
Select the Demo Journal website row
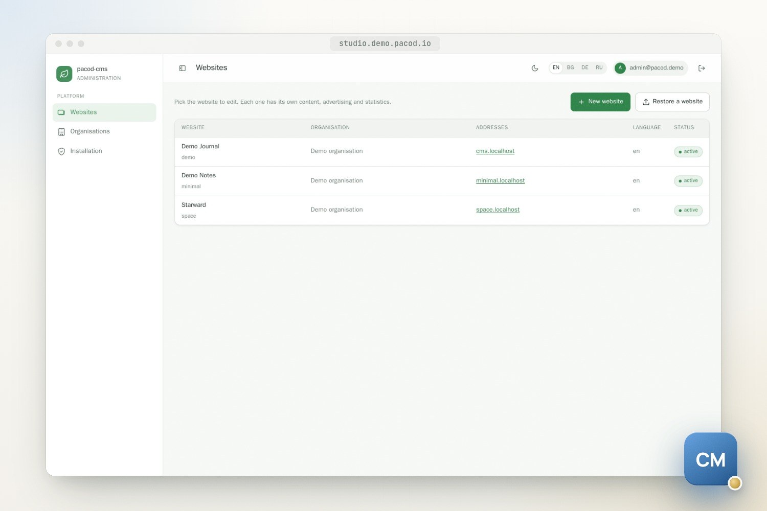click(442, 152)
